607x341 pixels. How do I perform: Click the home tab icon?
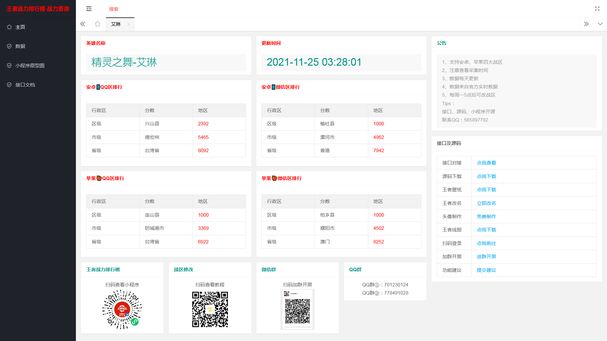coord(97,24)
